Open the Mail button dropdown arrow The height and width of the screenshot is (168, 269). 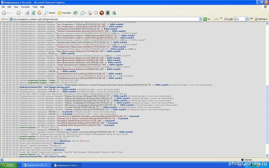pyautogui.click(x=86, y=13)
